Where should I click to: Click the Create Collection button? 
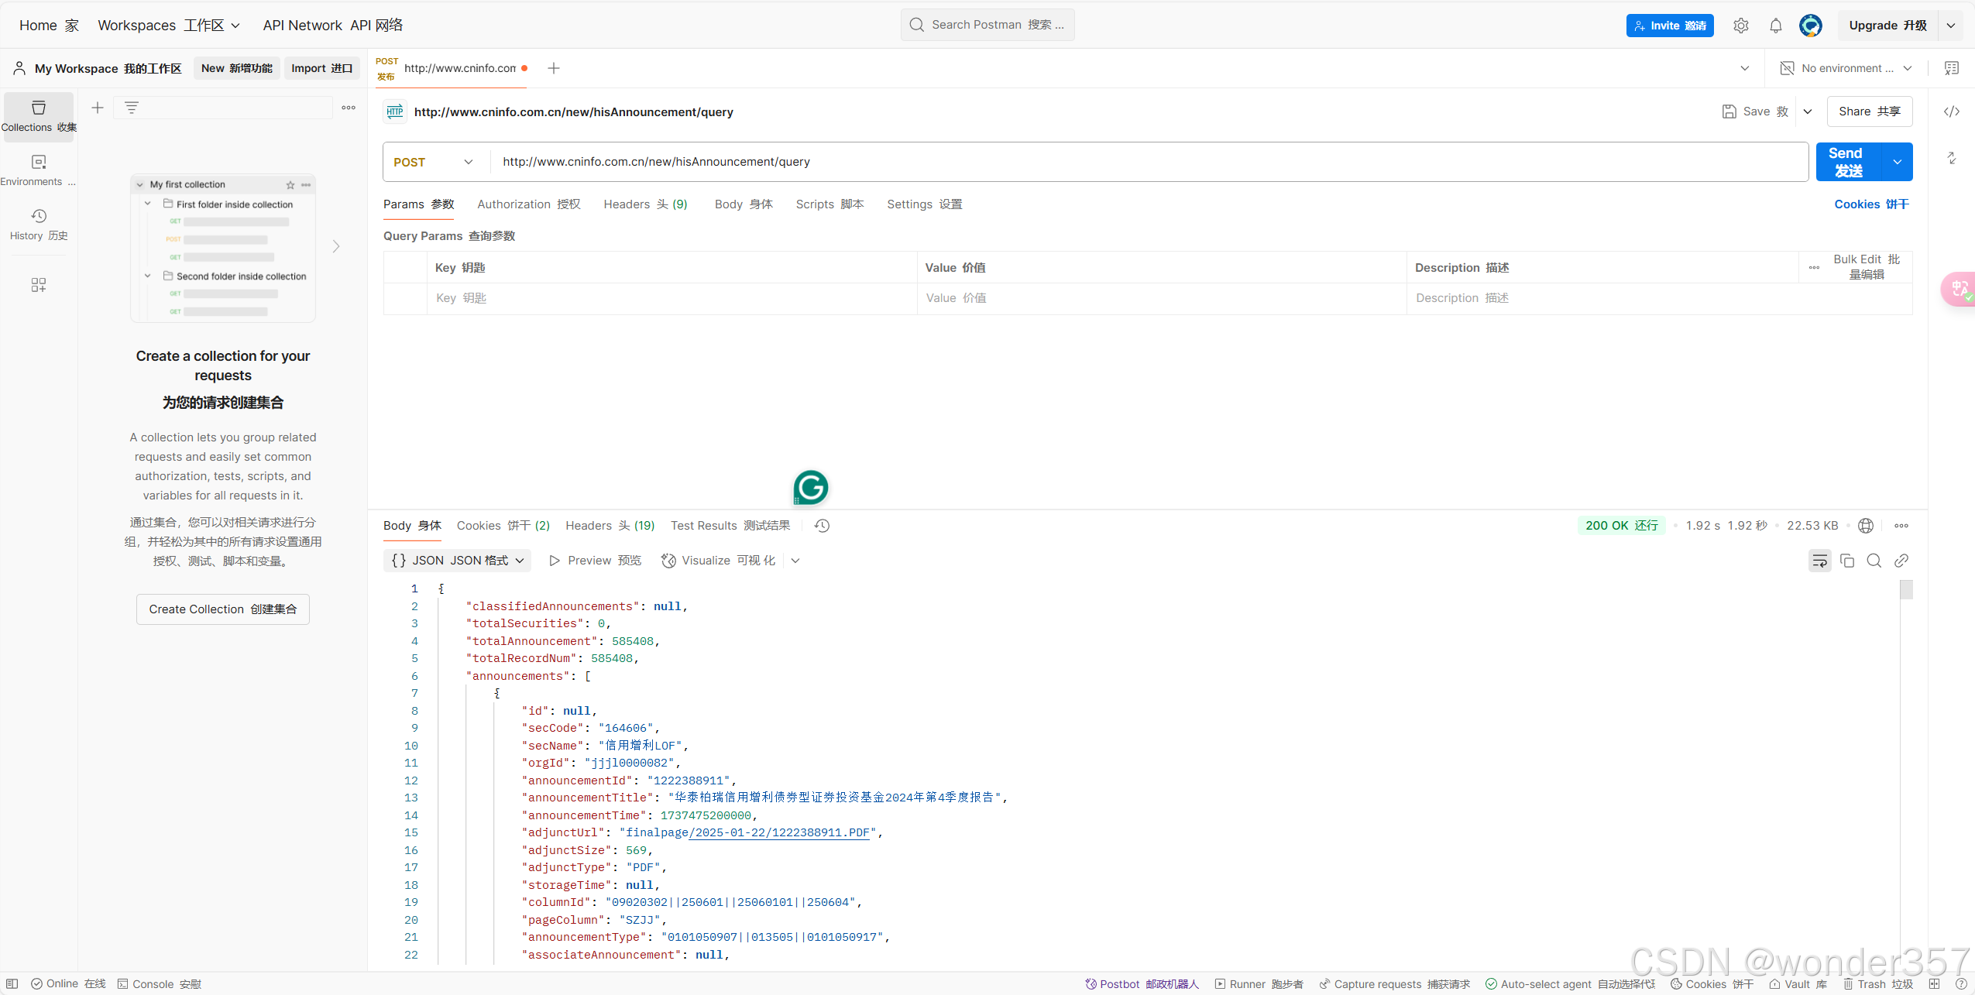[222, 609]
